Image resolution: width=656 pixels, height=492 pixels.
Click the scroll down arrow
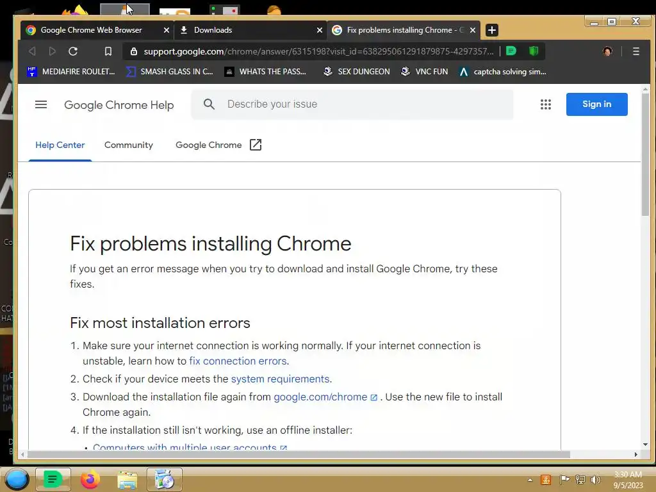coord(645,445)
